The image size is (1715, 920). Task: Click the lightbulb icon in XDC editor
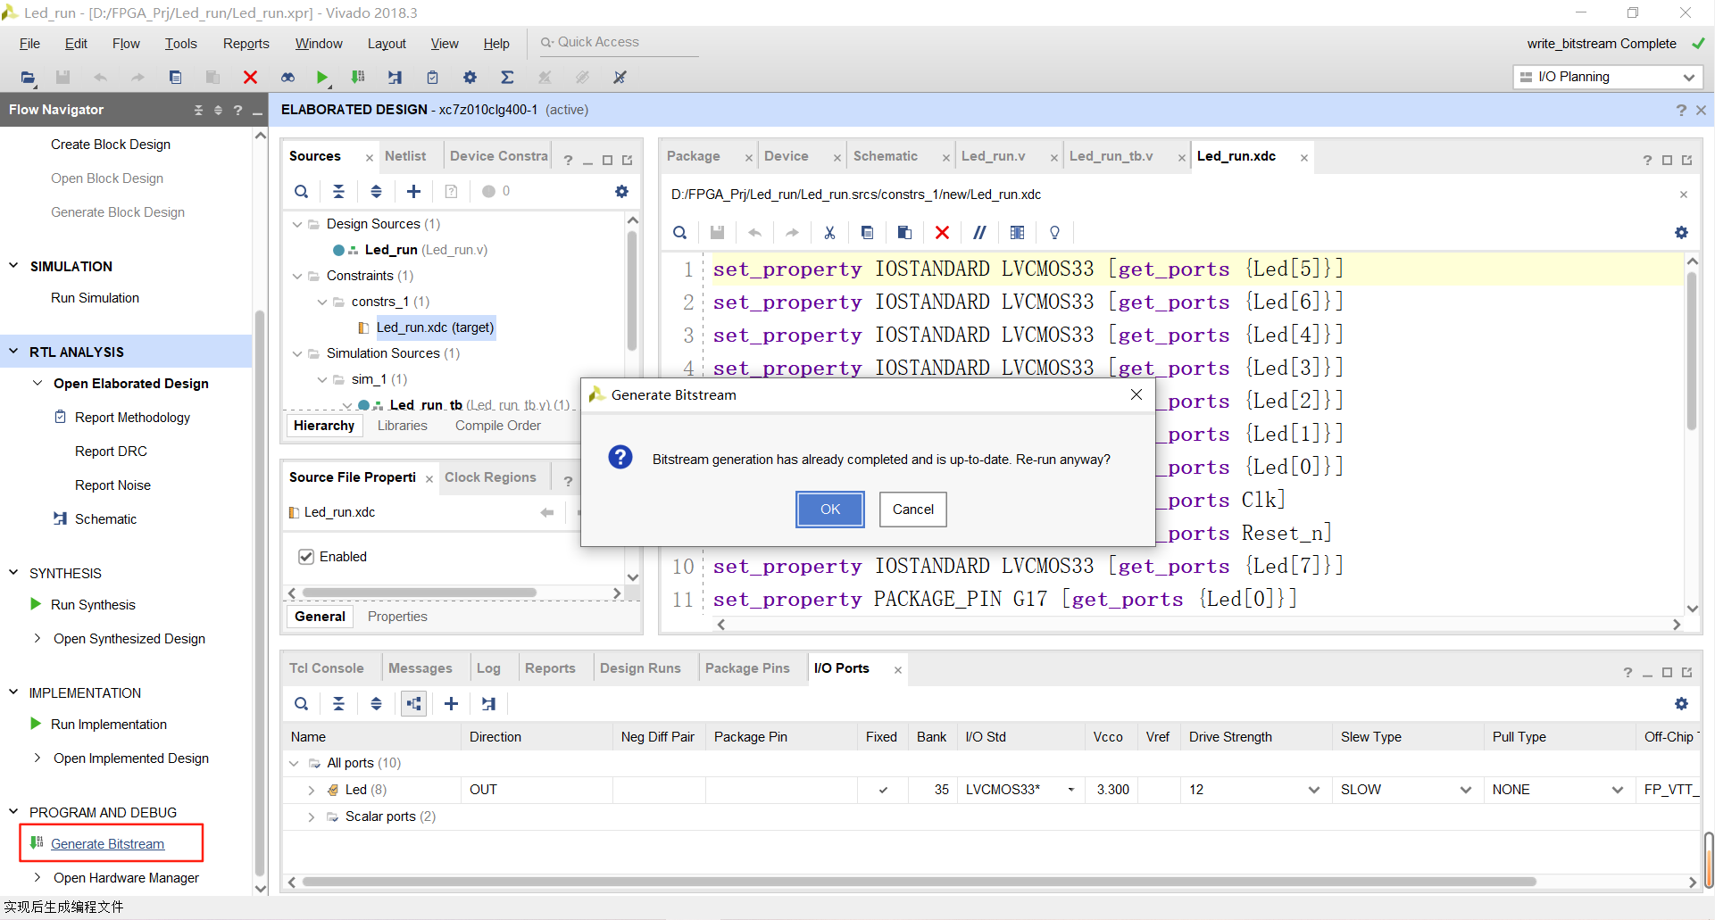tap(1054, 233)
